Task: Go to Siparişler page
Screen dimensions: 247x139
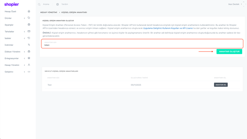Action: tap(9, 25)
